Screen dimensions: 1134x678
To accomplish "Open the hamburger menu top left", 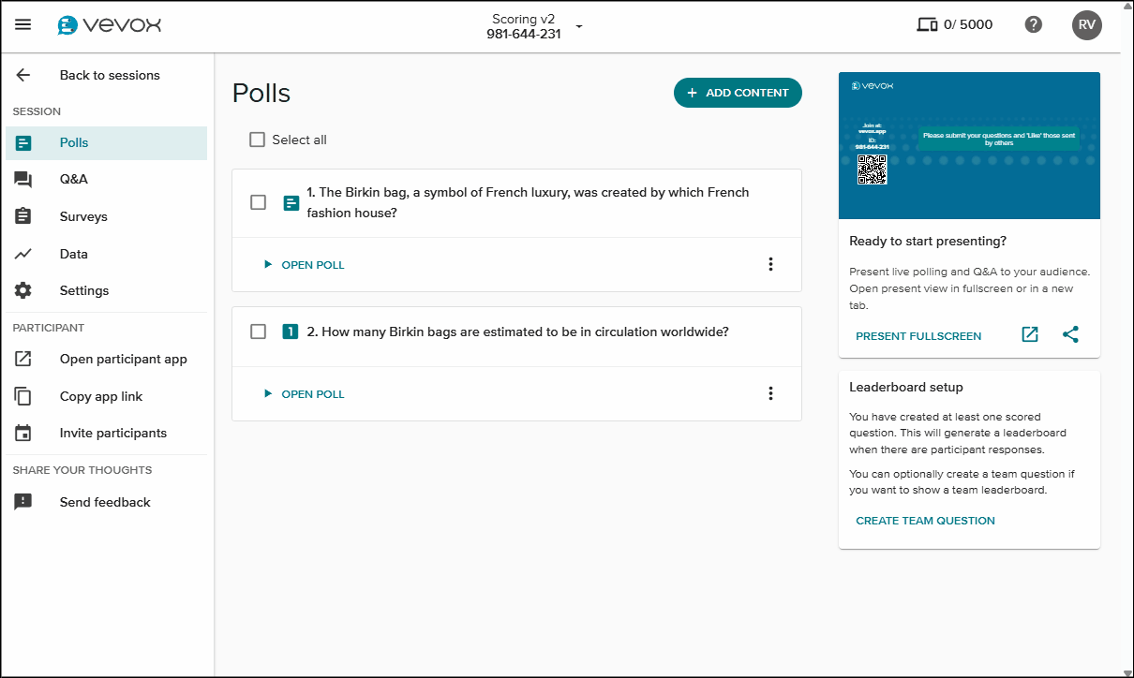I will (x=22, y=25).
